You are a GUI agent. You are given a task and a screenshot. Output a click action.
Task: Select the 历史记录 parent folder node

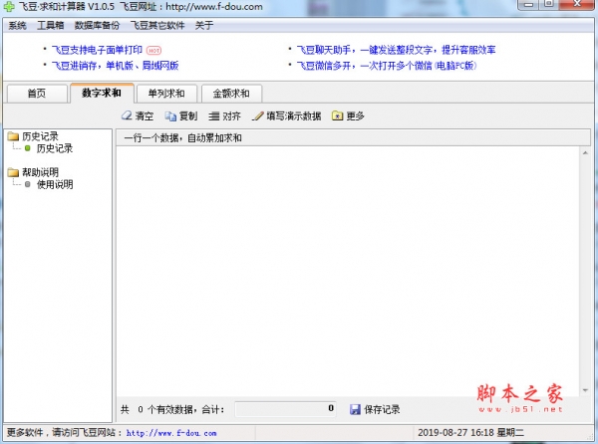[x=40, y=136]
